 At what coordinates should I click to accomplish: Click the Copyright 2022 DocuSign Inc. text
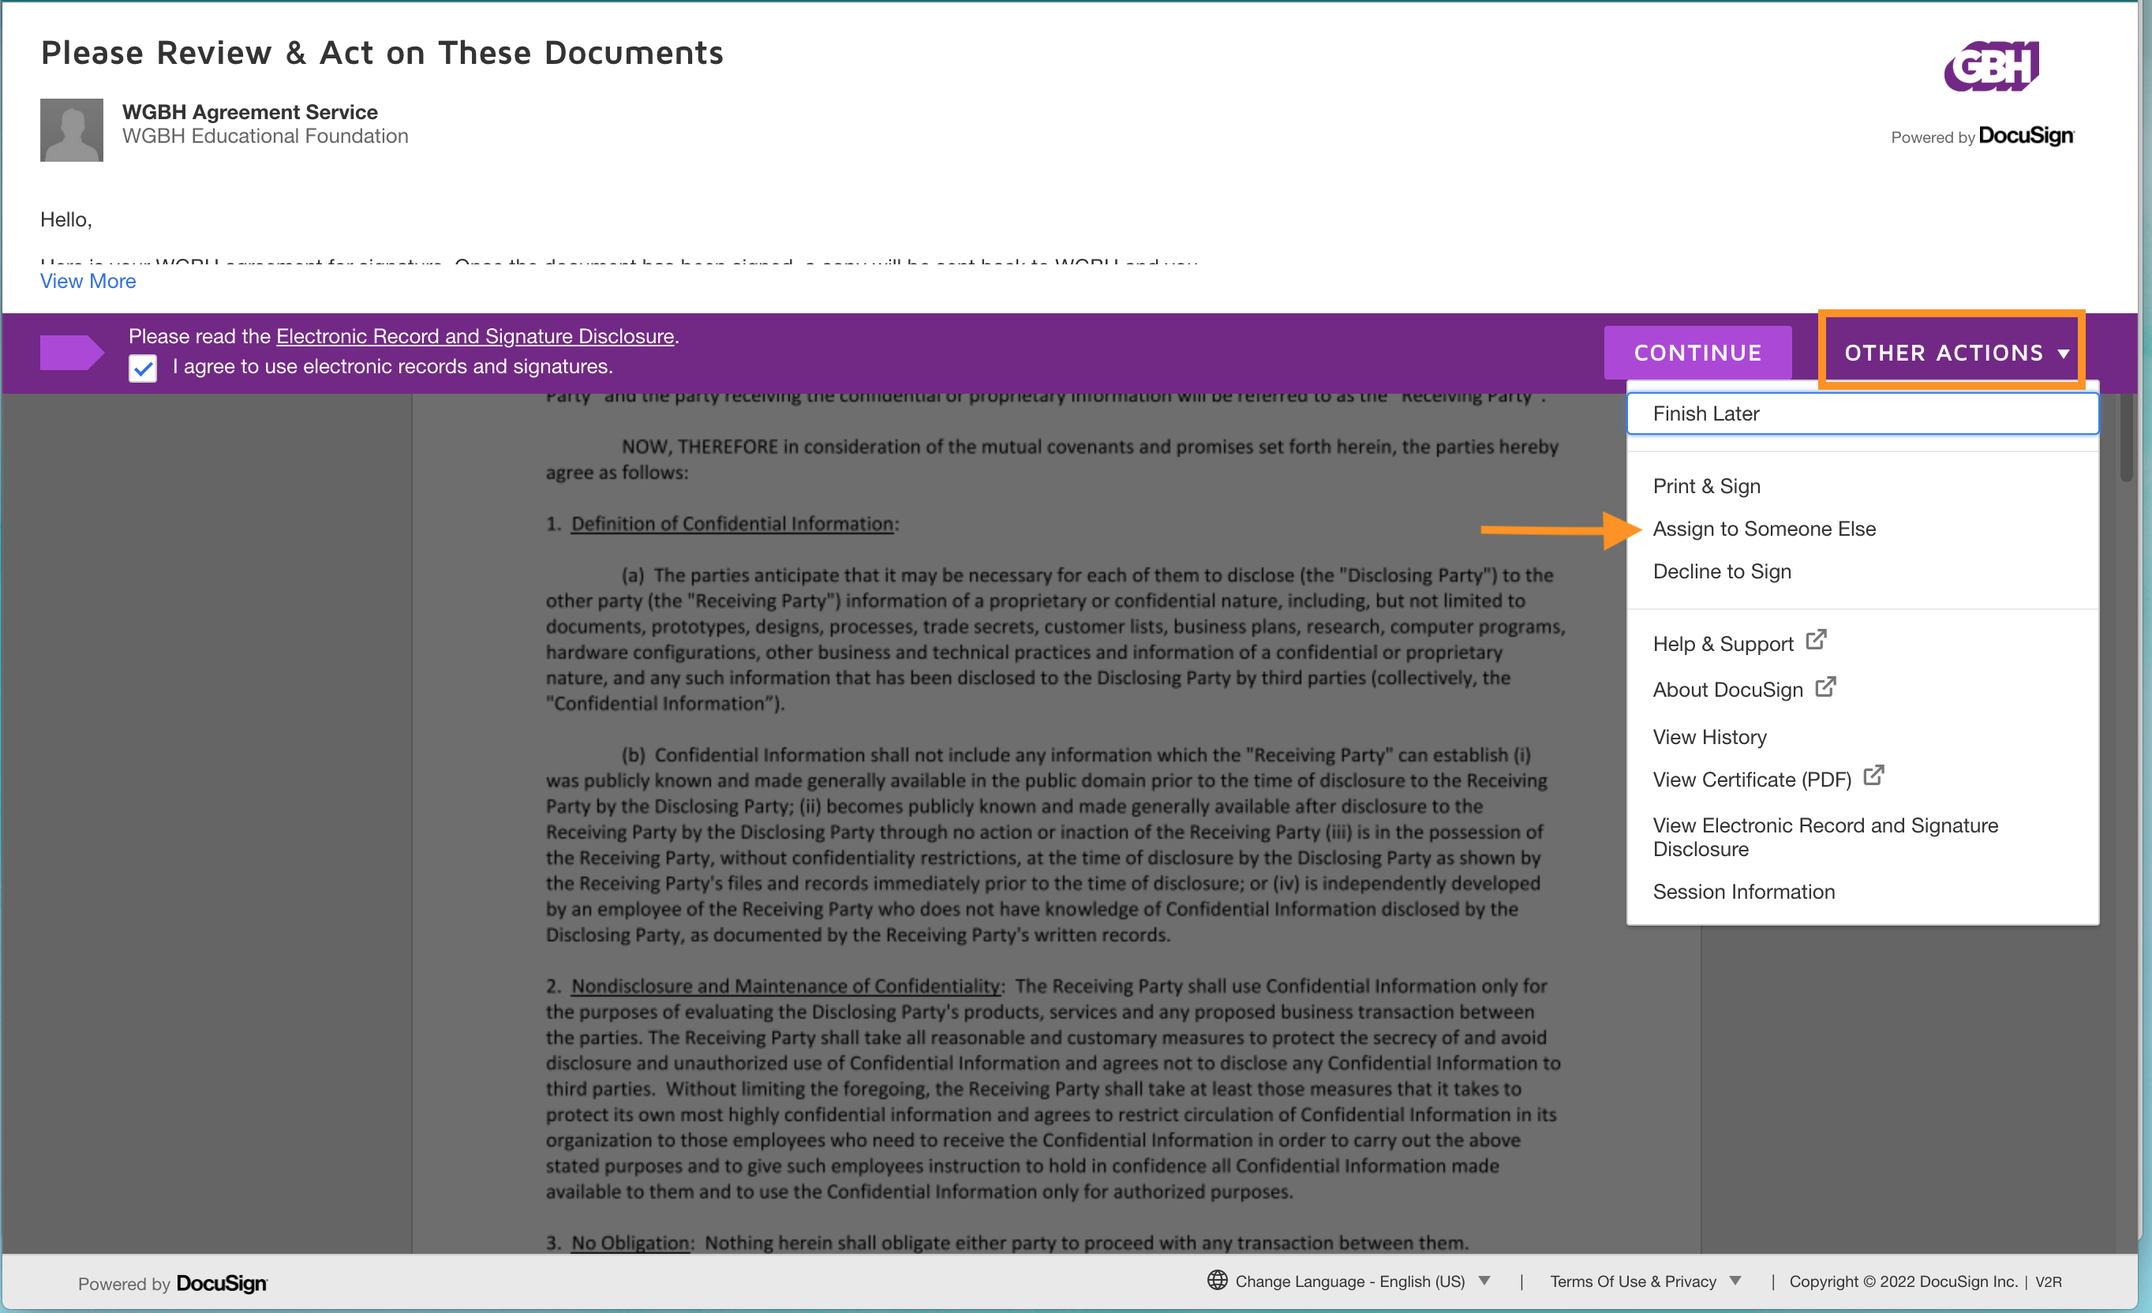coord(1903,1281)
